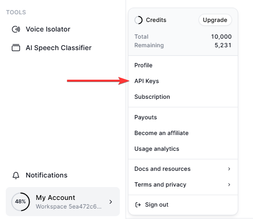Click the 48% usage progress ring
Screen dimensions: 253x219
21,201
